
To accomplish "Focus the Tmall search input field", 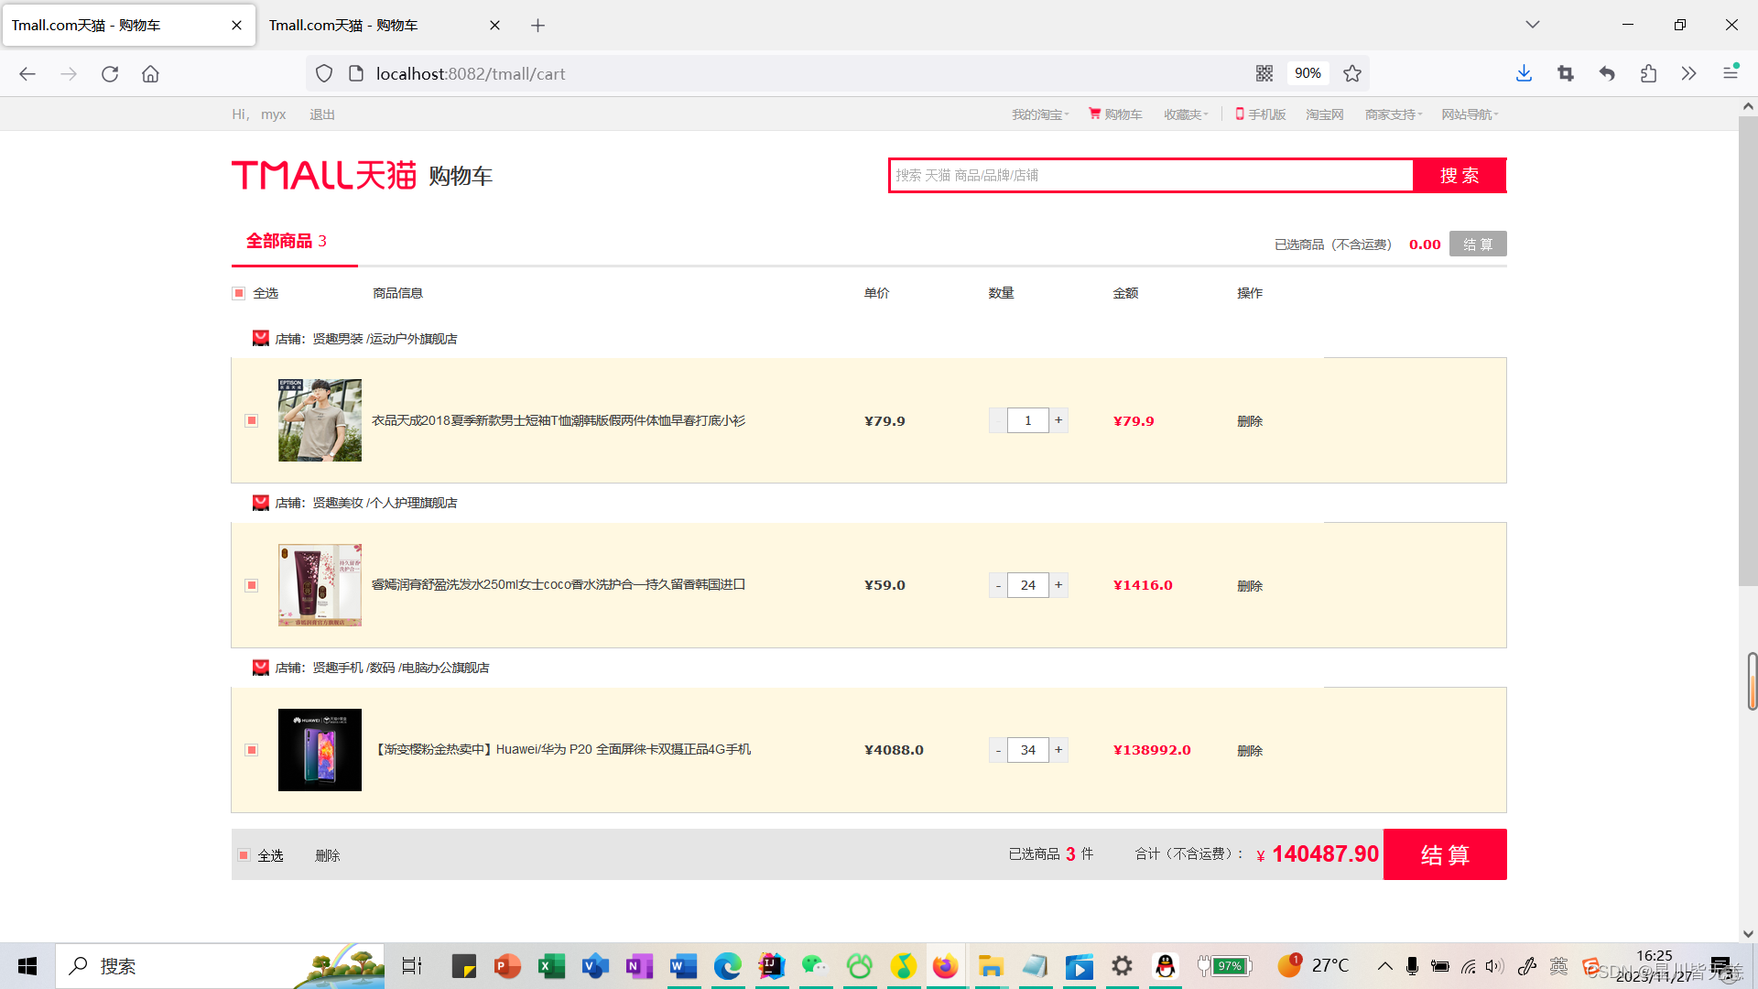I will tap(1152, 176).
